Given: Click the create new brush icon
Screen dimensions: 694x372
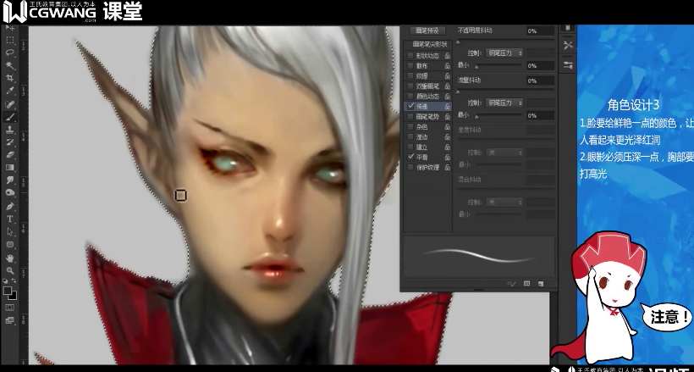Looking at the screenshot, I should coord(541,283).
